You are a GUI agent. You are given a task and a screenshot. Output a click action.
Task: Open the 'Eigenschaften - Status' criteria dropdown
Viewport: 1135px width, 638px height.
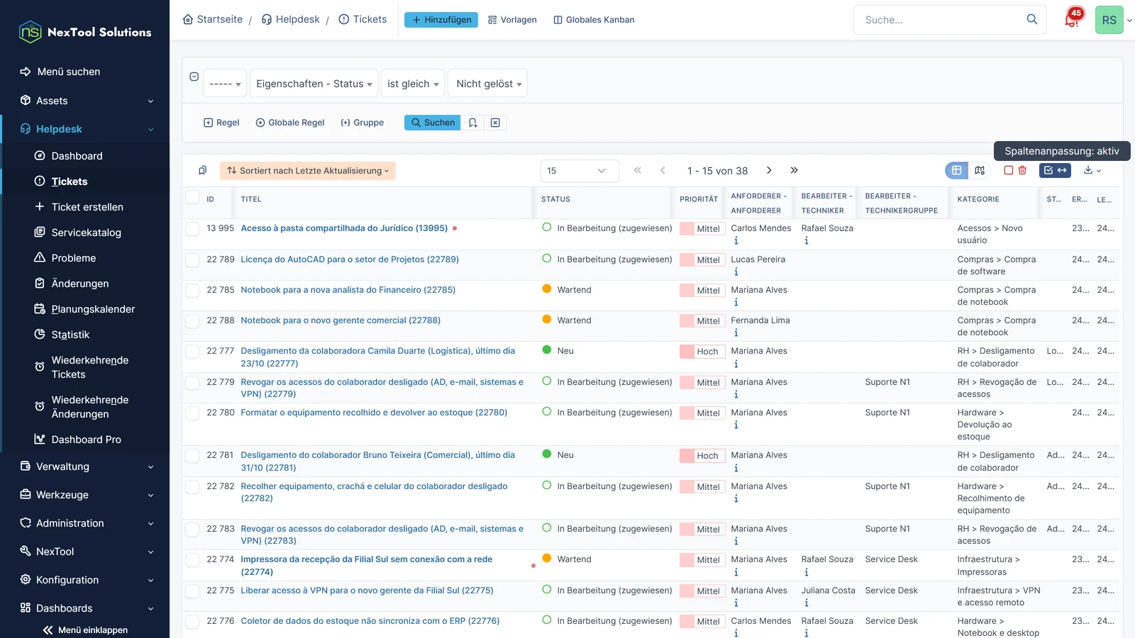[x=314, y=84]
